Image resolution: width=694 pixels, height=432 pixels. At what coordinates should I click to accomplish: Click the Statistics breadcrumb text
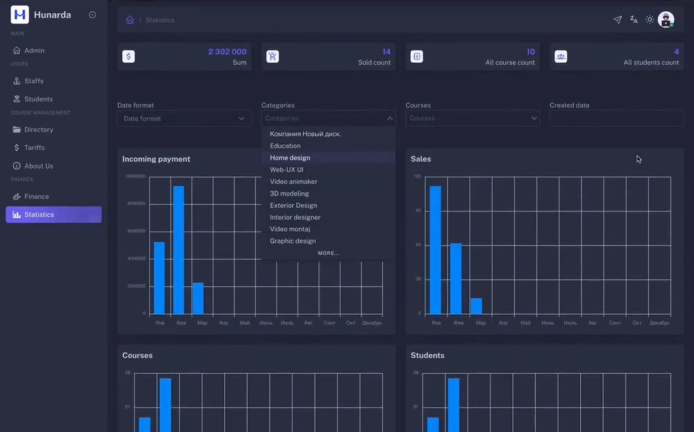tap(160, 20)
